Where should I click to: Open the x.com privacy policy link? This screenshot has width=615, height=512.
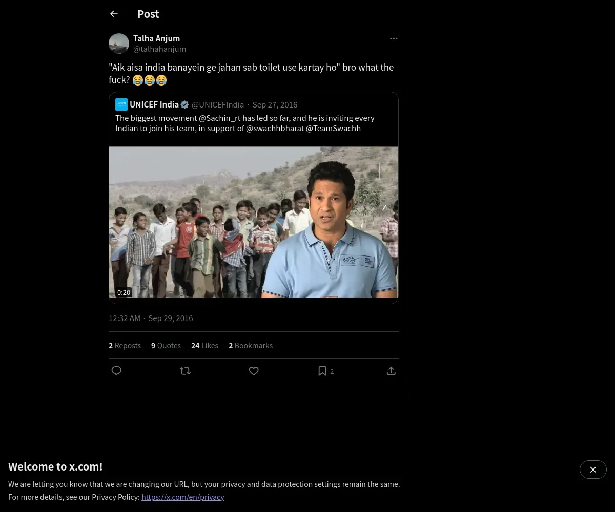(x=183, y=497)
